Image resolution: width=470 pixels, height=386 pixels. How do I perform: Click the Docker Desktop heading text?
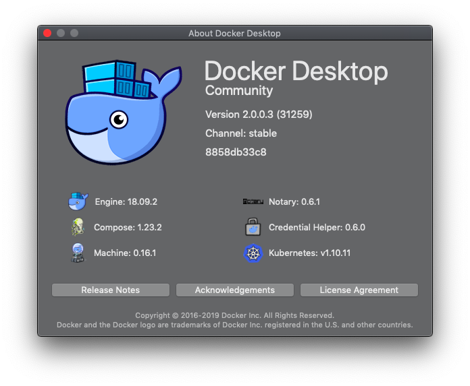[296, 71]
